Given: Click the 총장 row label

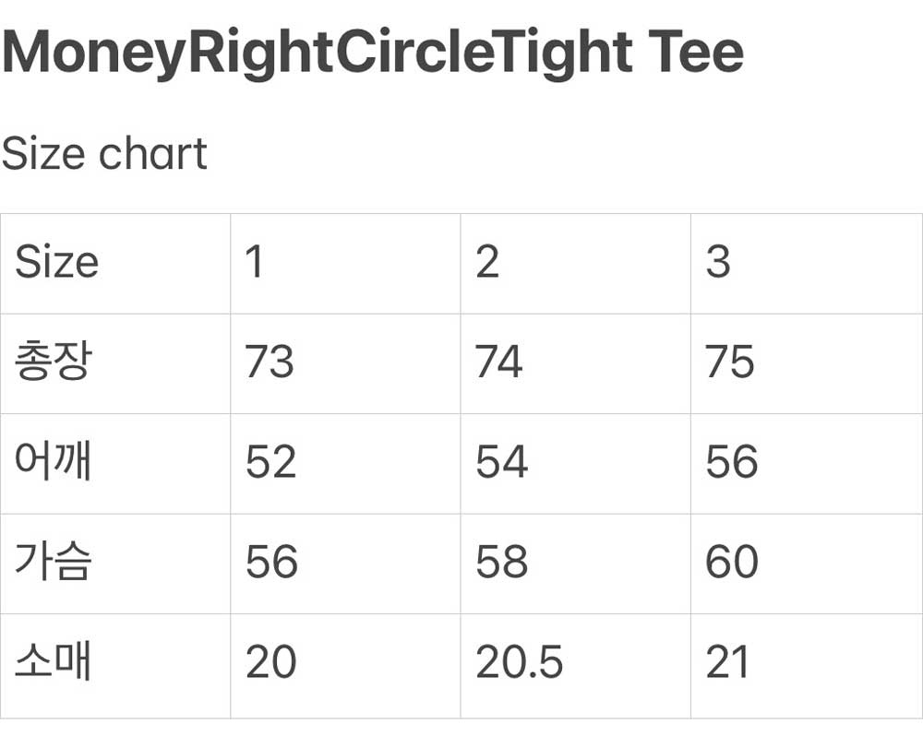Looking at the screenshot, I should point(53,362).
